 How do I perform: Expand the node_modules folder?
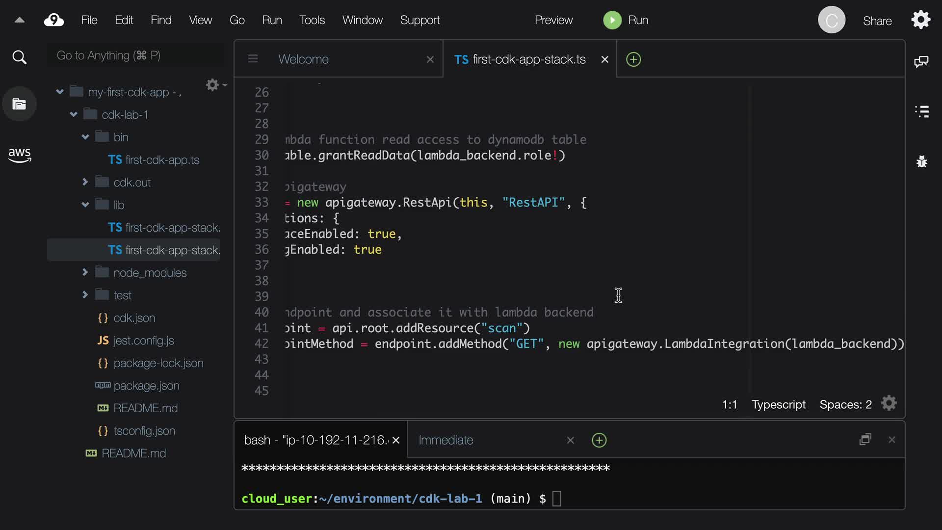click(x=85, y=272)
